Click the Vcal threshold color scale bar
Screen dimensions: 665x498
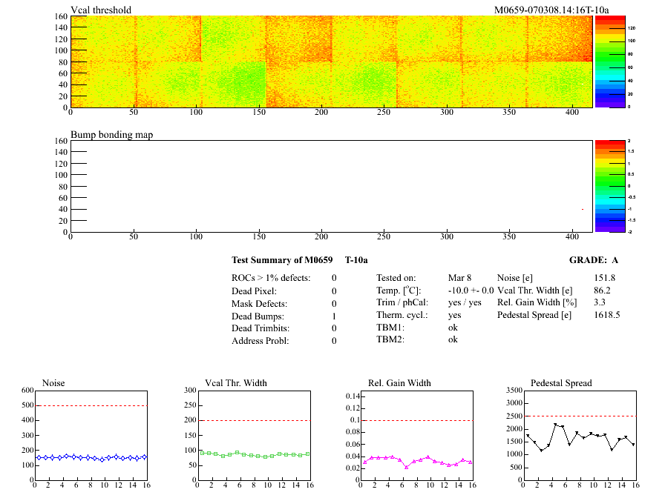pos(609,62)
